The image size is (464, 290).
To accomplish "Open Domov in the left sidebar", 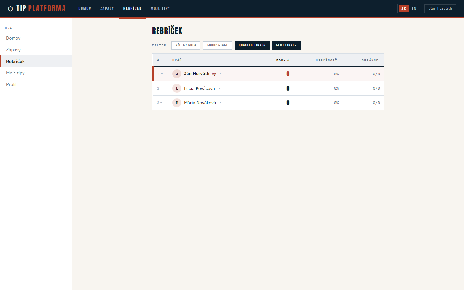I will click(x=13, y=38).
